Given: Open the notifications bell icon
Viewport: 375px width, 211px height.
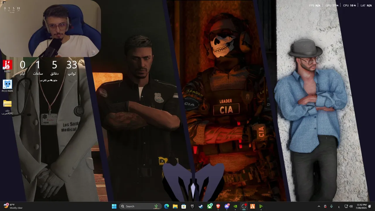Looking at the screenshot, I should (x=370, y=206).
